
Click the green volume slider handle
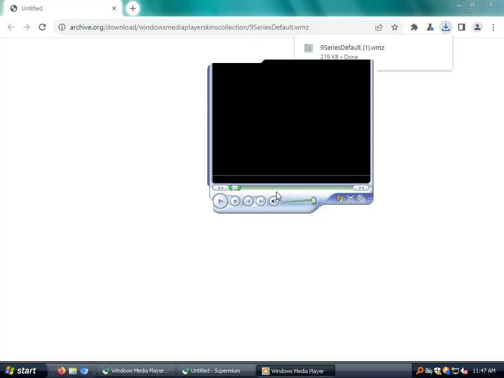tap(314, 201)
